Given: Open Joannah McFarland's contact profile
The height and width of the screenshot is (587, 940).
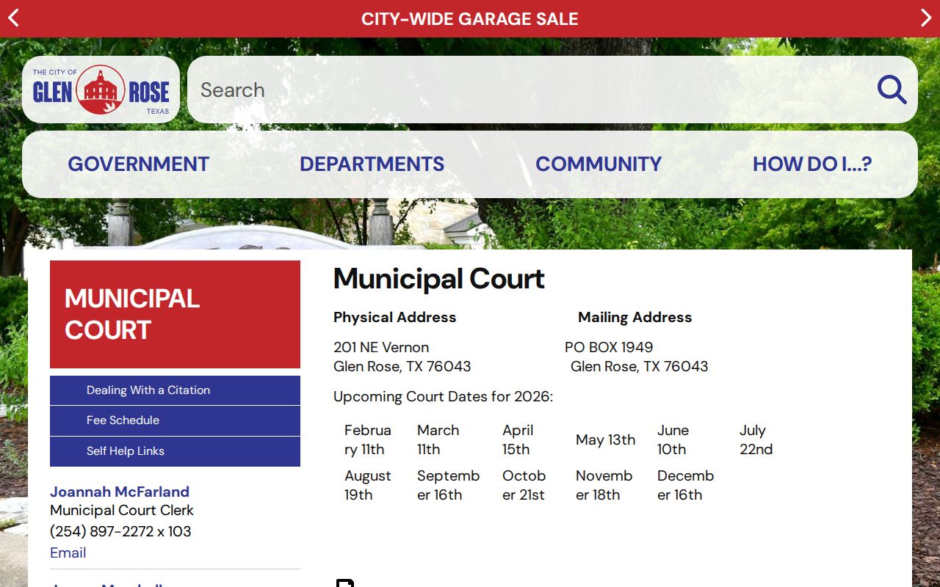Looking at the screenshot, I should click(x=120, y=492).
